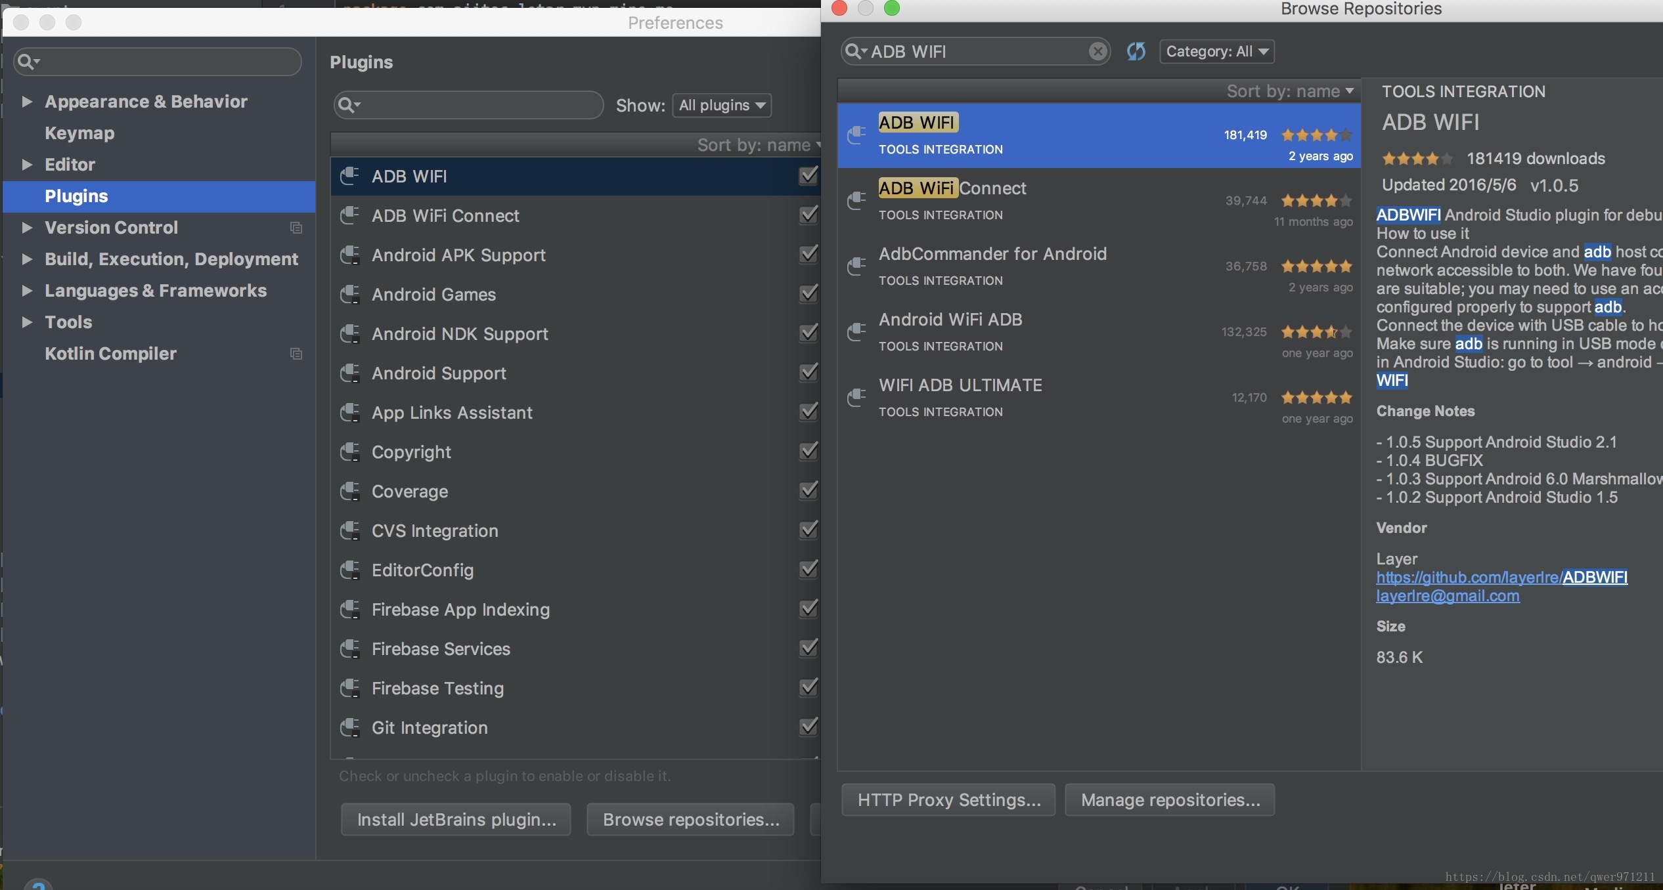This screenshot has width=1663, height=890.
Task: Toggle the Firebase Testing checkbox
Action: 809,687
